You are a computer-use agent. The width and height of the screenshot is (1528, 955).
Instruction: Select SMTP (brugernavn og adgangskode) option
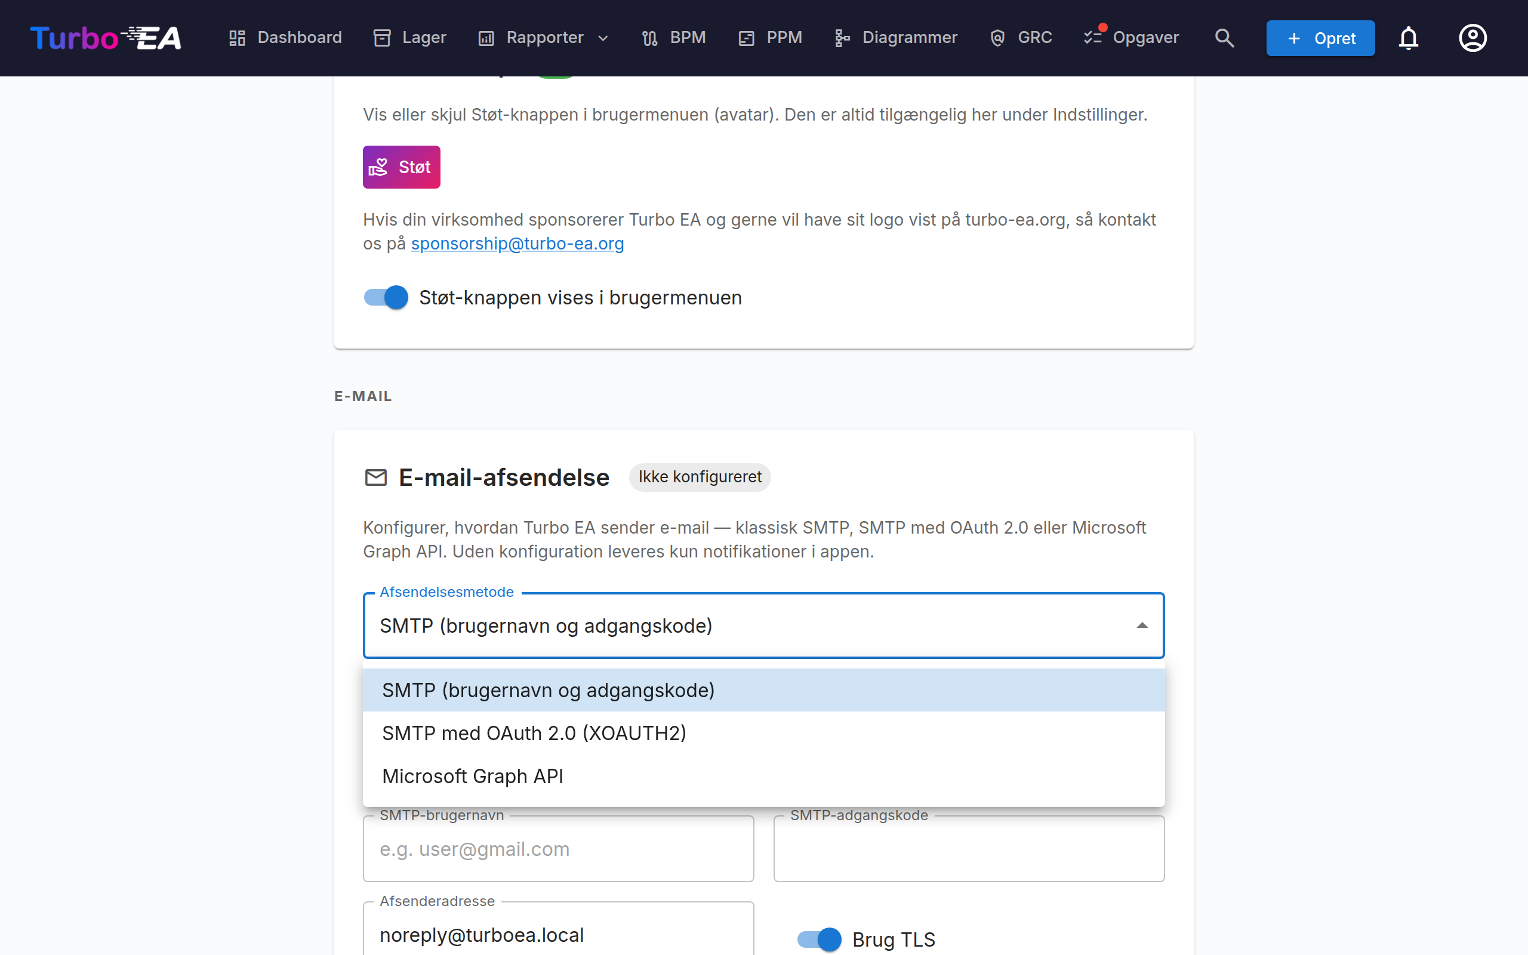pyautogui.click(x=763, y=691)
